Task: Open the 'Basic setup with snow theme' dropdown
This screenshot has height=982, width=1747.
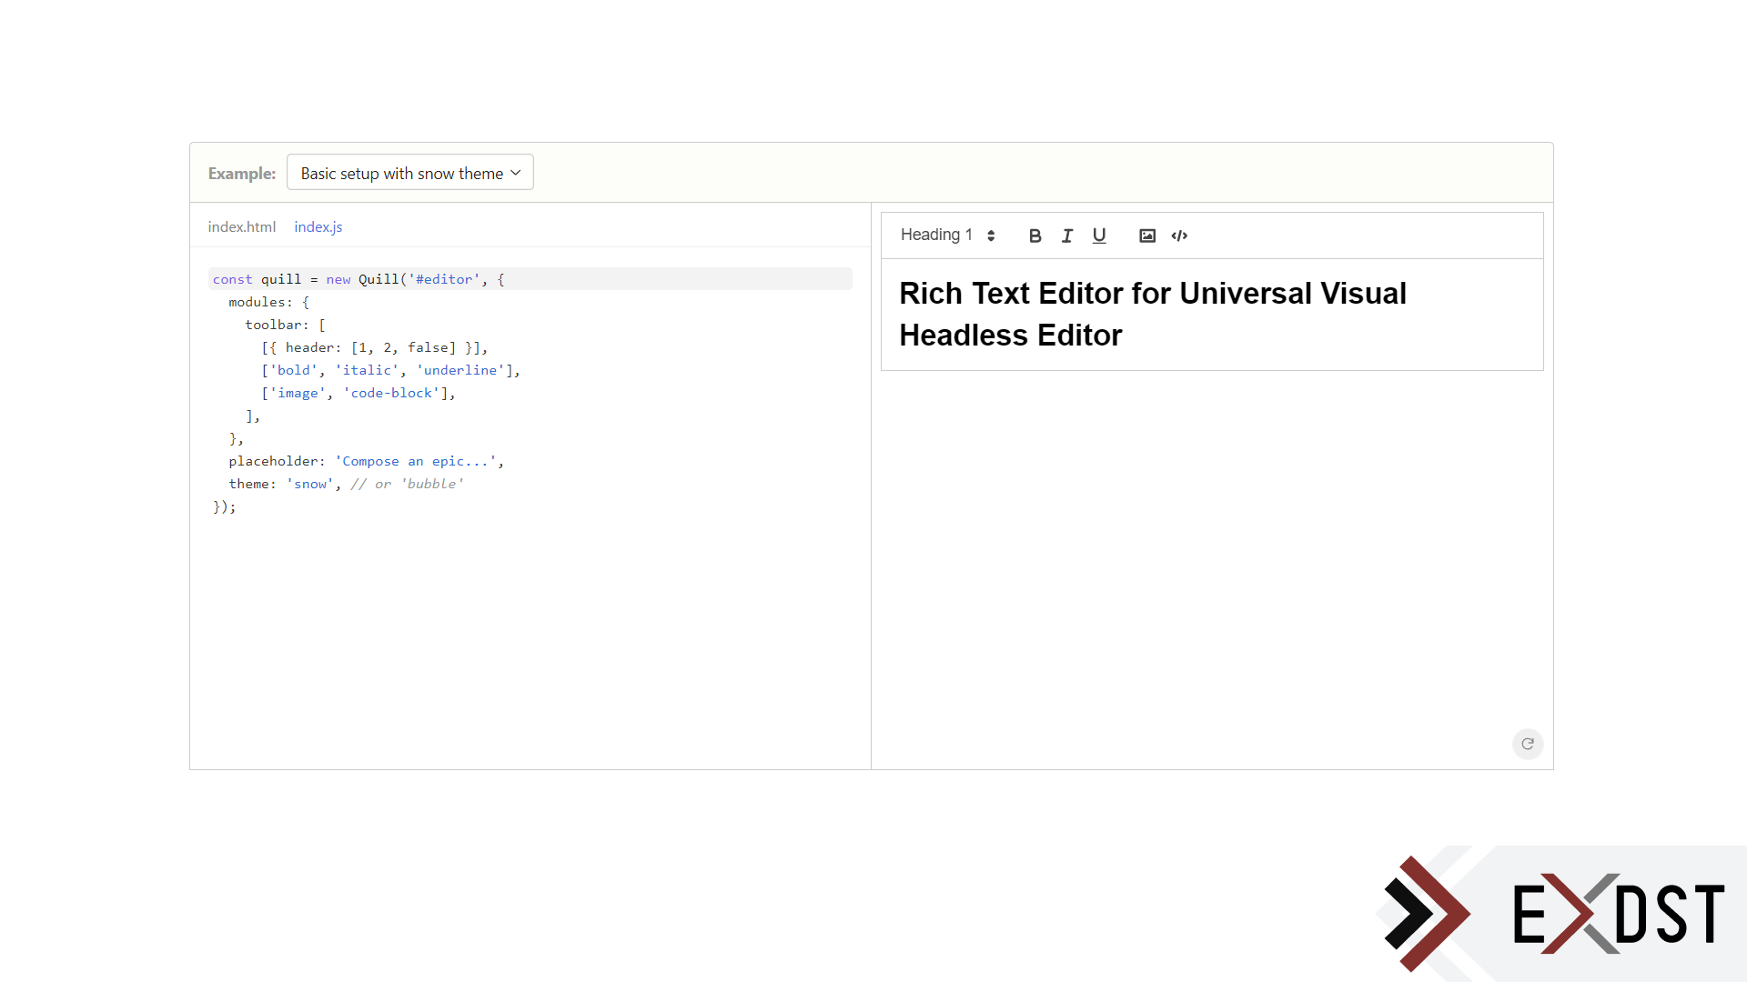Action: click(409, 172)
